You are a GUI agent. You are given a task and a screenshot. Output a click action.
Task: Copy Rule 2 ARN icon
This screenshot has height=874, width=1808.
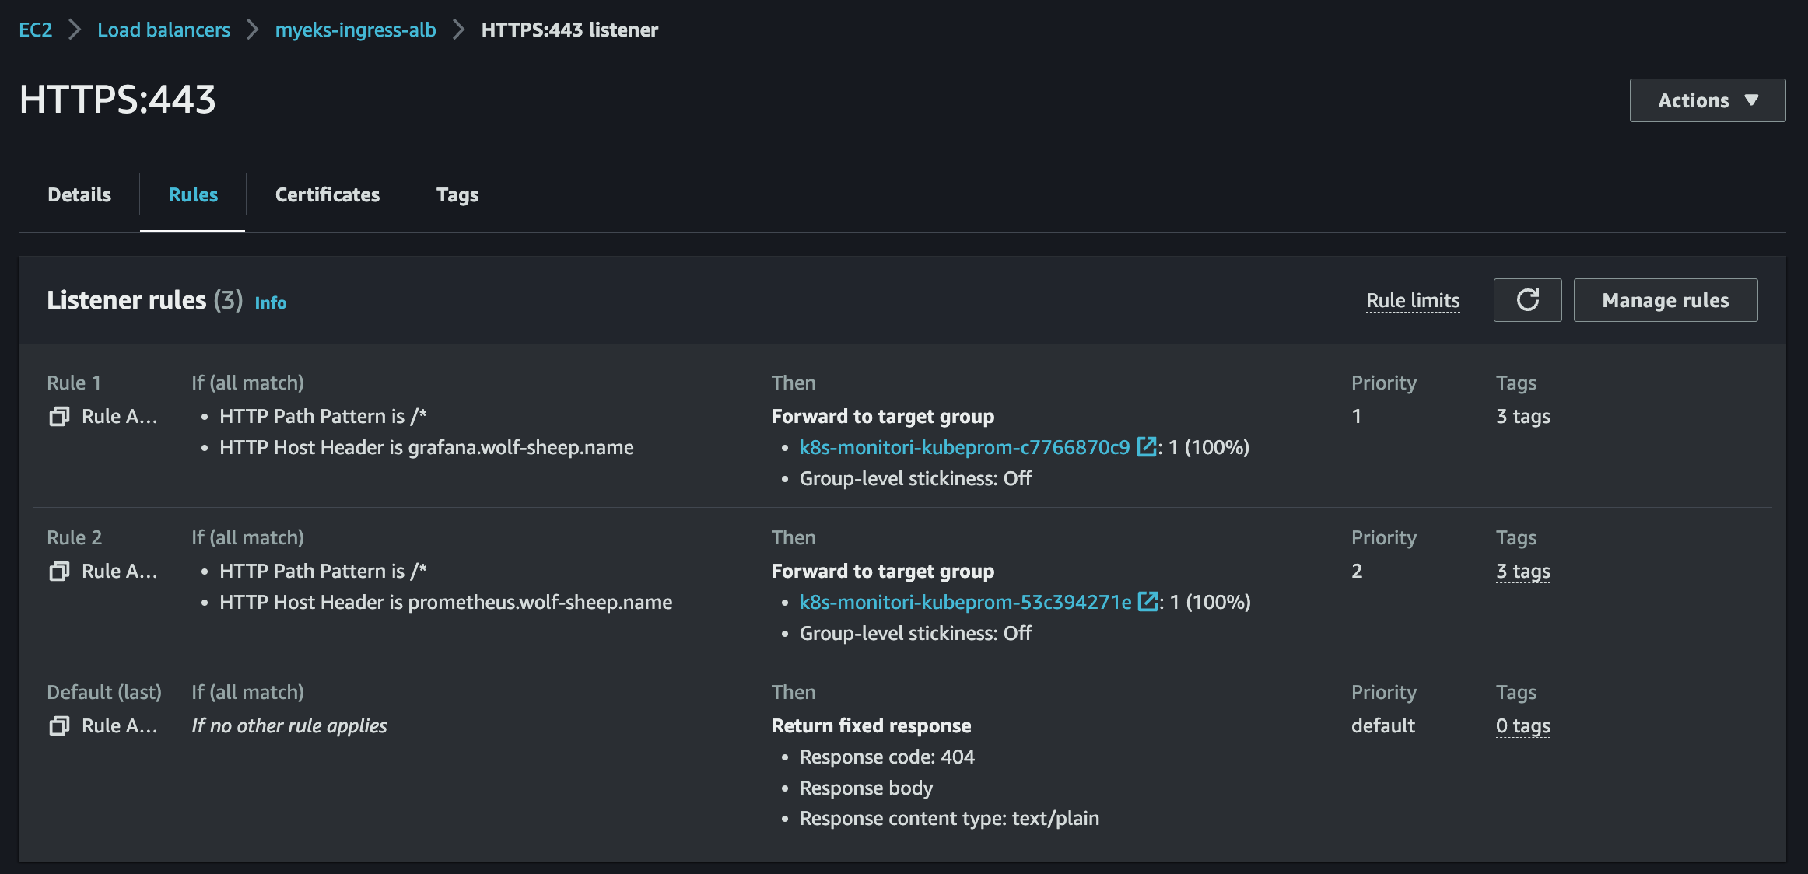[x=59, y=572]
